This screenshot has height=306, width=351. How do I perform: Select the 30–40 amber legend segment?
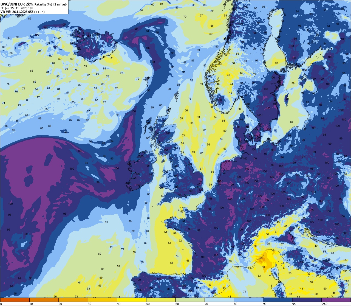pyautogui.click(x=102, y=300)
